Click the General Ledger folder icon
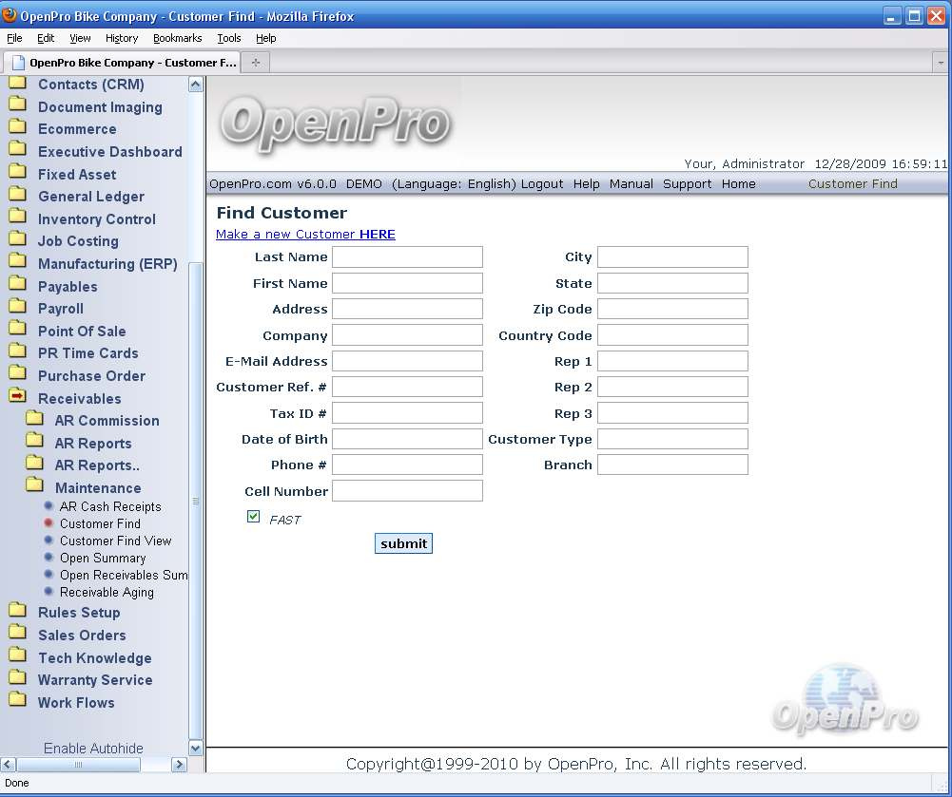Viewport: 952px width, 797px height. click(17, 195)
